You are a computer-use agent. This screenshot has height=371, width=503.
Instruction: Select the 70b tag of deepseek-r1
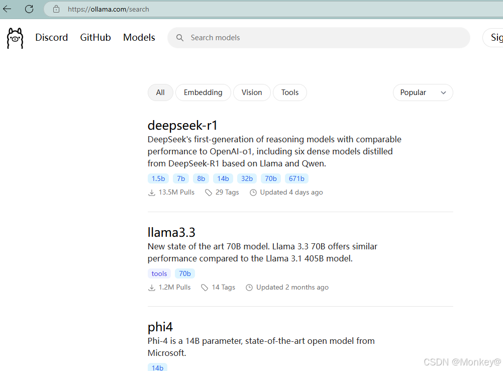[x=271, y=178]
